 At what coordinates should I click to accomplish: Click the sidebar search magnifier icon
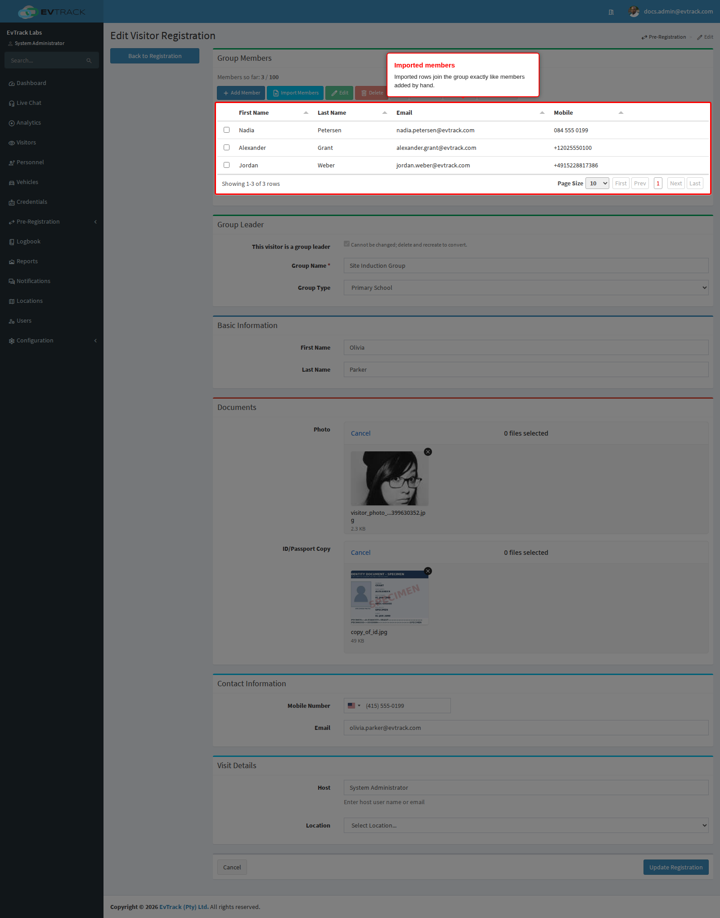pos(89,60)
